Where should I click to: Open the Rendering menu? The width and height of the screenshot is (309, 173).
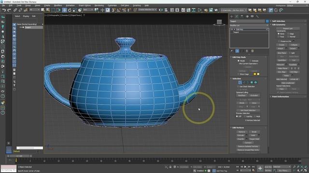coord(99,5)
